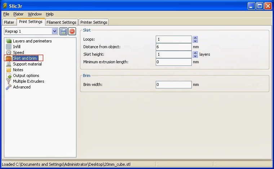Click the Skirt and brim icon
Screen dimensions: 274x169
pos(9,58)
